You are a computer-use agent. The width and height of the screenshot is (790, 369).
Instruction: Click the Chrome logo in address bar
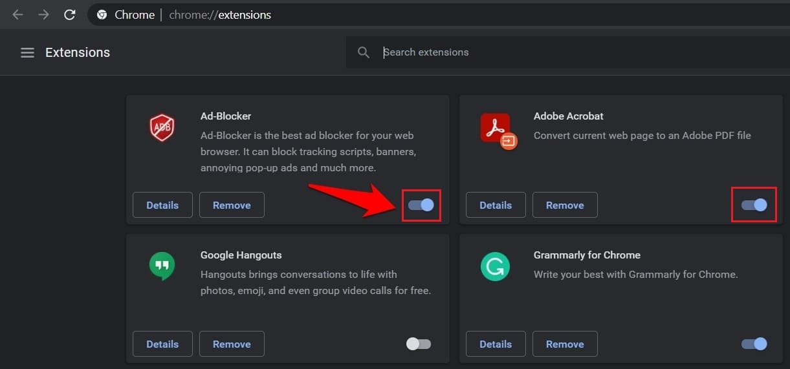coord(102,15)
